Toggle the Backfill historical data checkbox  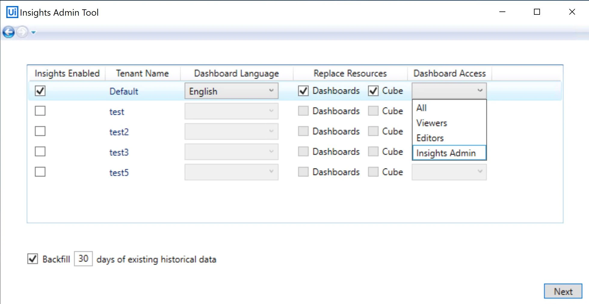pos(32,259)
